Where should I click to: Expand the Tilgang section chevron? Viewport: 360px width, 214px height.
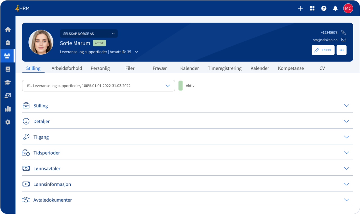coord(346,137)
